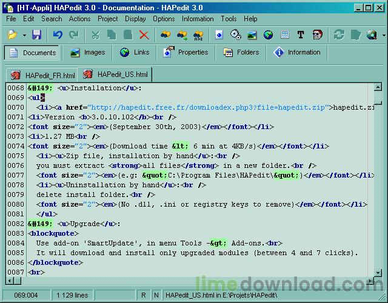Switch to the Images panel

tap(87, 53)
